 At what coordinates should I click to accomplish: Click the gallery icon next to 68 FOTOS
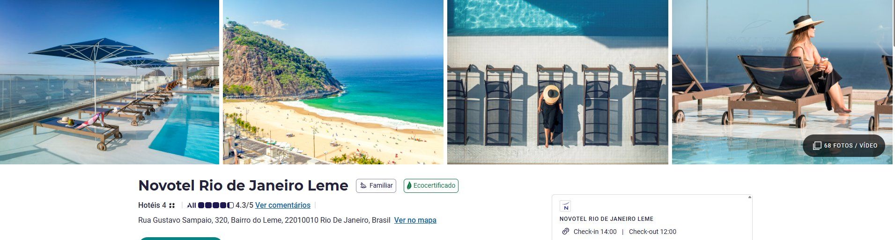[x=817, y=146]
